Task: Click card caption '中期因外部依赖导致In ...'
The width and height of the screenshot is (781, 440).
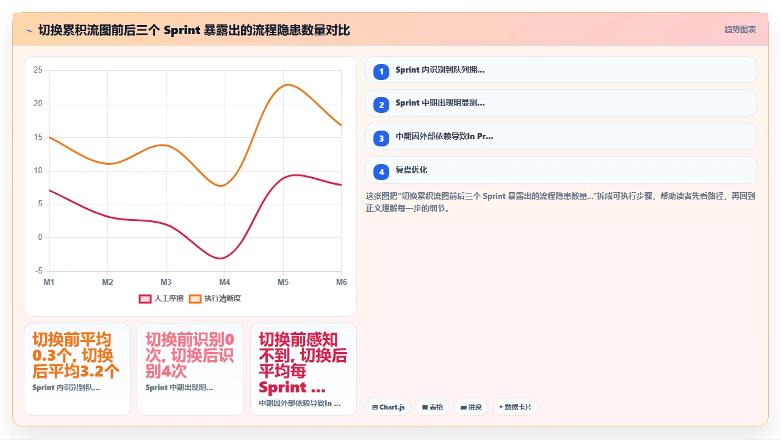Action: coord(300,403)
